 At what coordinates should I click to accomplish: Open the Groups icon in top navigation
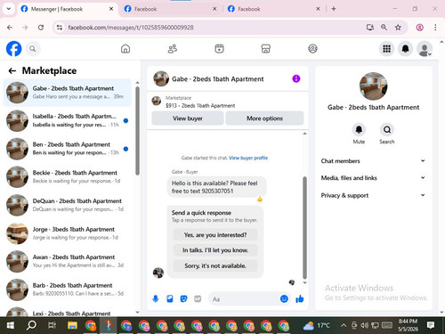[x=312, y=49]
